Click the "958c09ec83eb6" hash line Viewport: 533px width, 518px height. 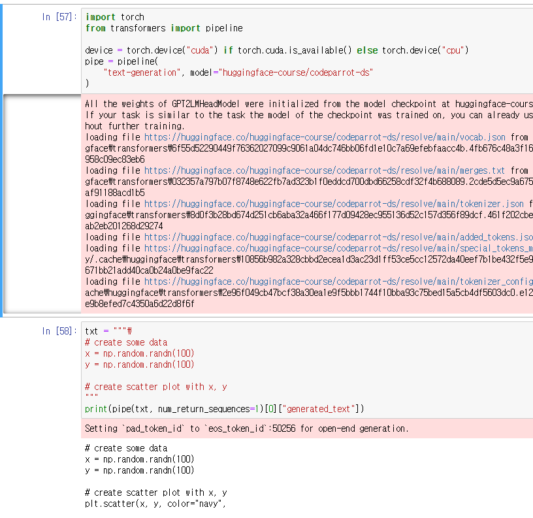[115, 159]
